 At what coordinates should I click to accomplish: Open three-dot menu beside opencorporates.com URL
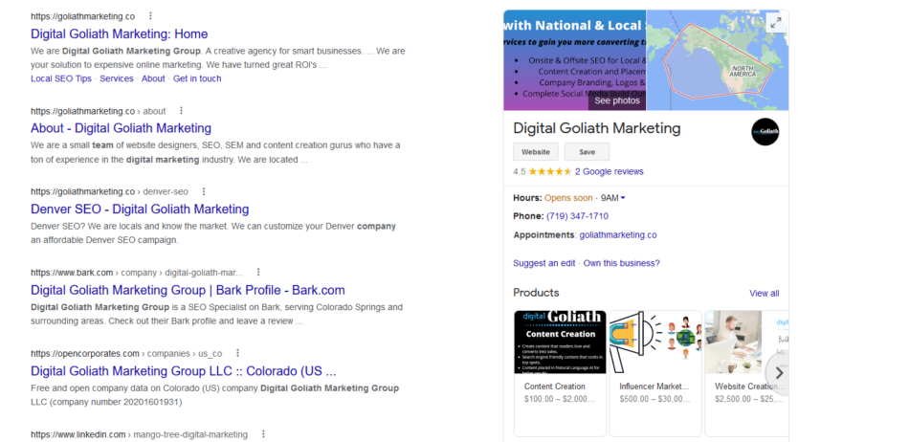(237, 353)
